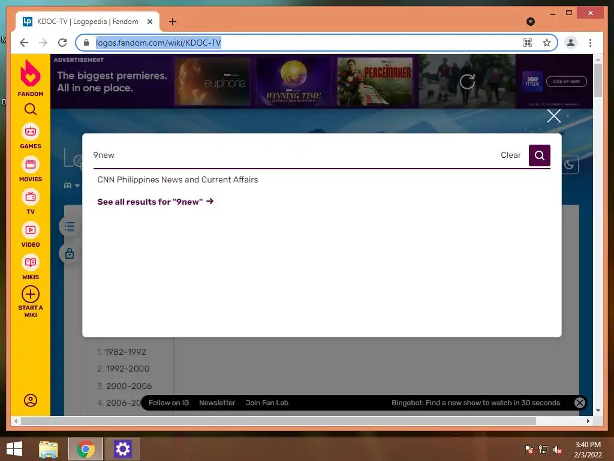Clear the search query
Viewport: 614px width, 461px height.
[x=511, y=155]
